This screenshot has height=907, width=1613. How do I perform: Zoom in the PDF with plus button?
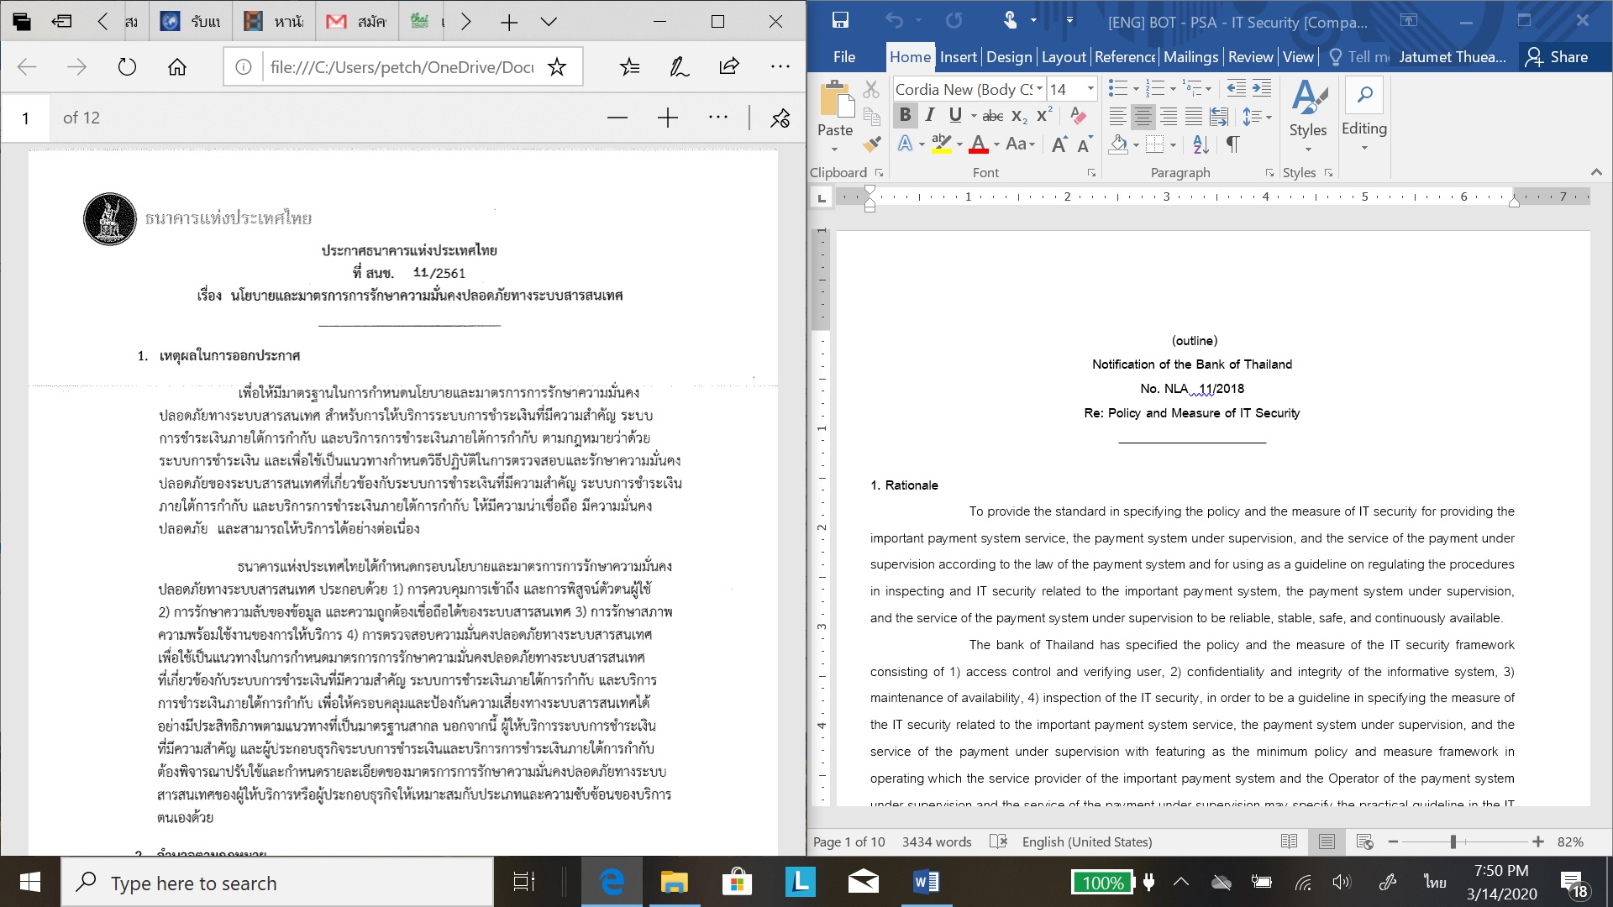[667, 118]
